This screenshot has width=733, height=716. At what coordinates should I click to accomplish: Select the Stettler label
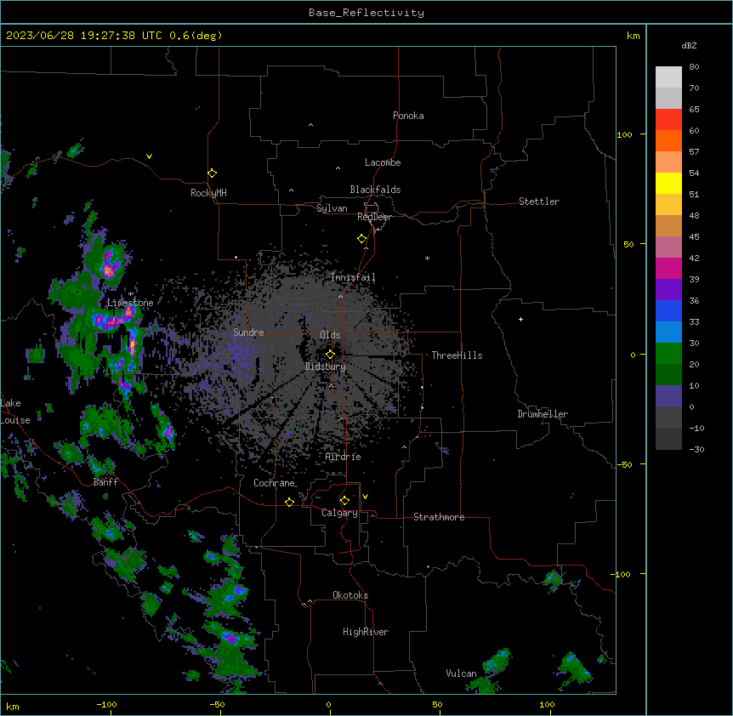pos(539,202)
